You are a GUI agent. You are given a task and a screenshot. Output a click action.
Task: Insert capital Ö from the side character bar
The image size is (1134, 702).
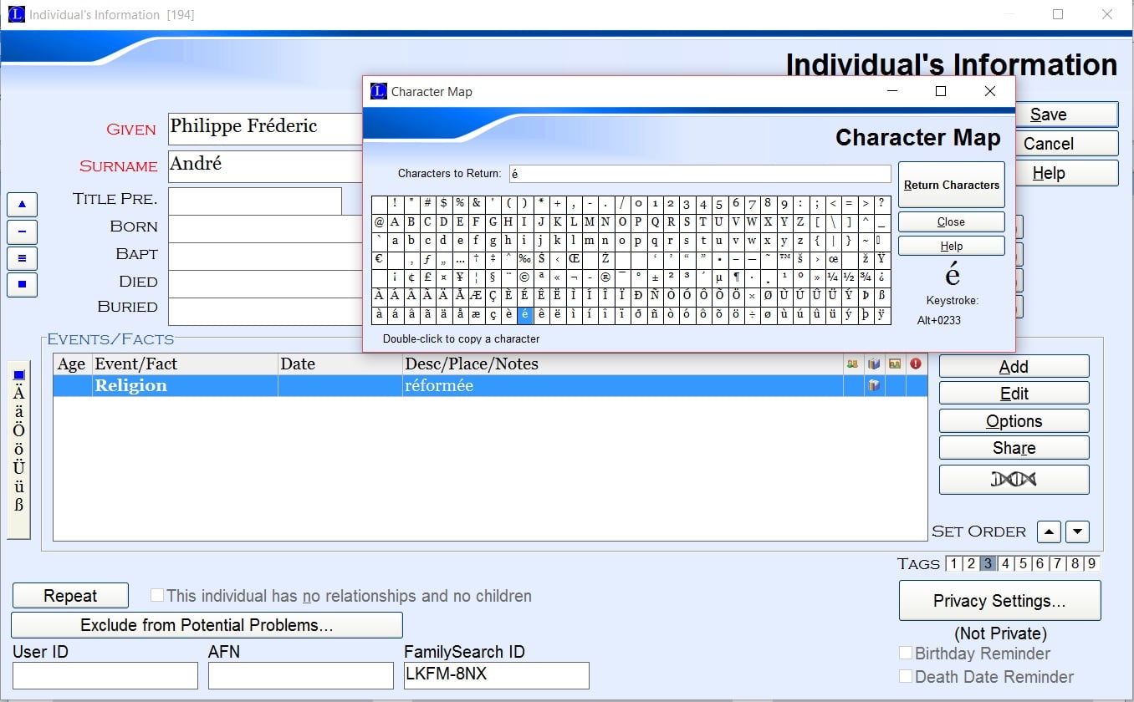[18, 430]
